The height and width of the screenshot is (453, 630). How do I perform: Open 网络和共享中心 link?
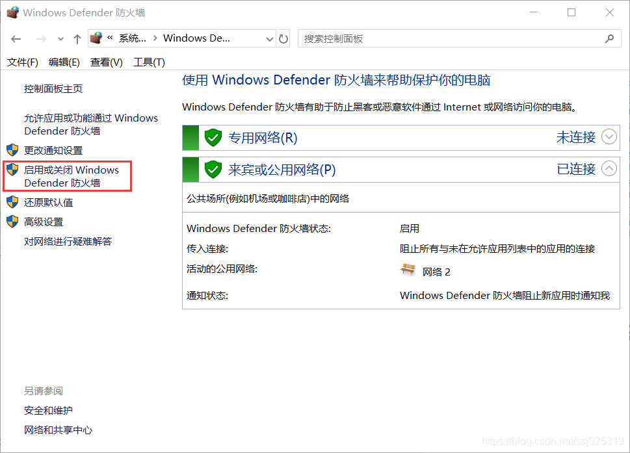(58, 430)
